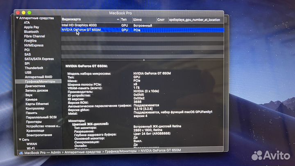Select Электропитание in the sidebar
The image size is (295, 166).
click(x=39, y=135)
